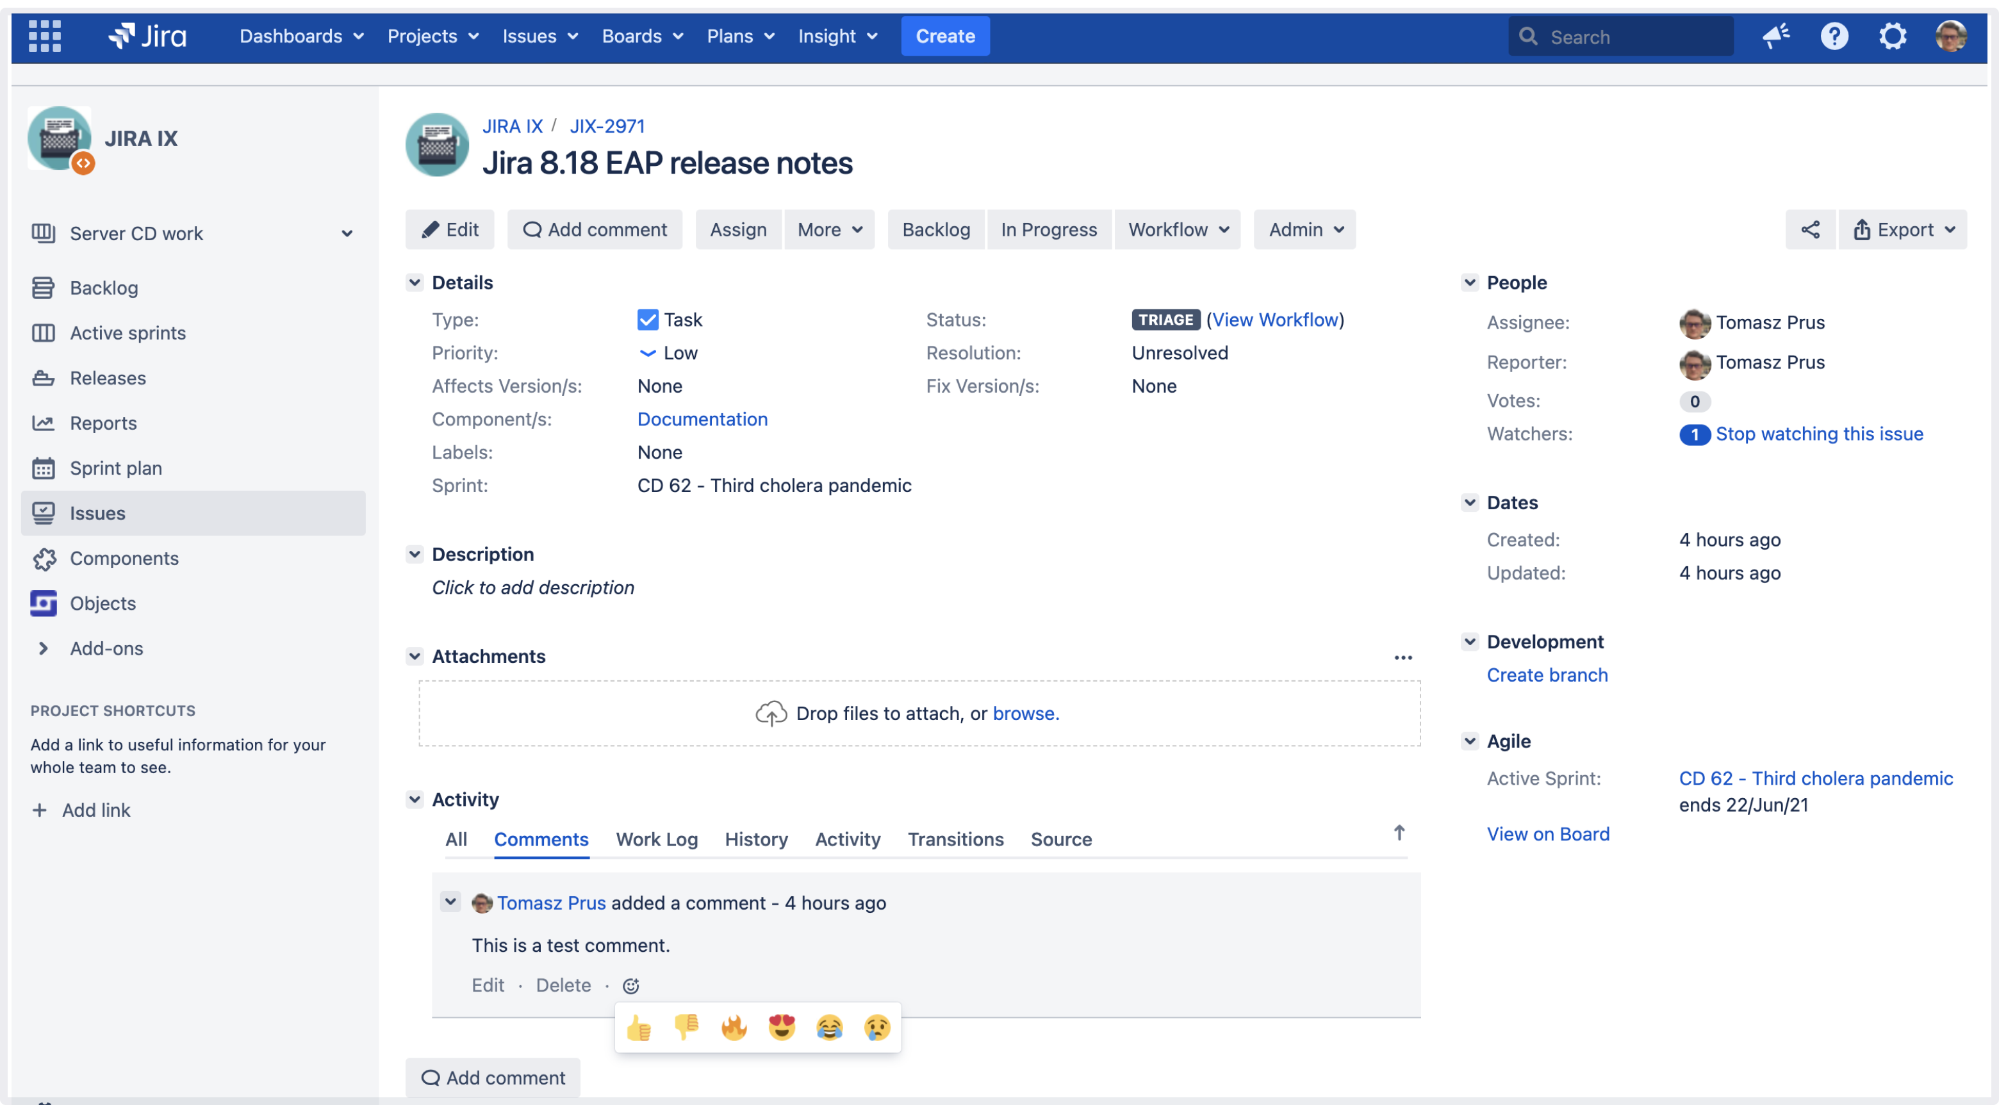Open the feedback megaphone icon

(x=1775, y=36)
